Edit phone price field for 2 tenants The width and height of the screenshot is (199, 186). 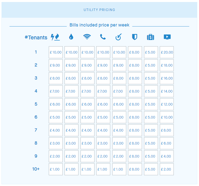(x=103, y=65)
